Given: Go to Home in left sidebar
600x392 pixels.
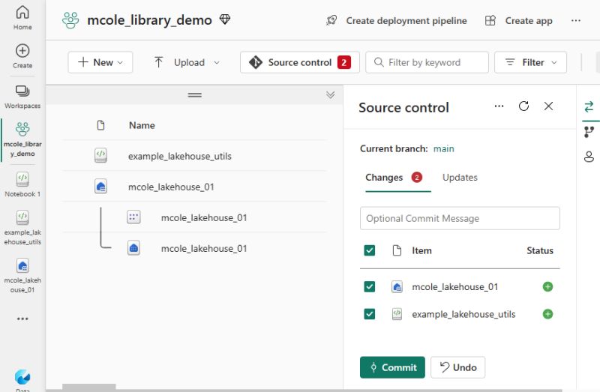Looking at the screenshot, I should [x=22, y=17].
